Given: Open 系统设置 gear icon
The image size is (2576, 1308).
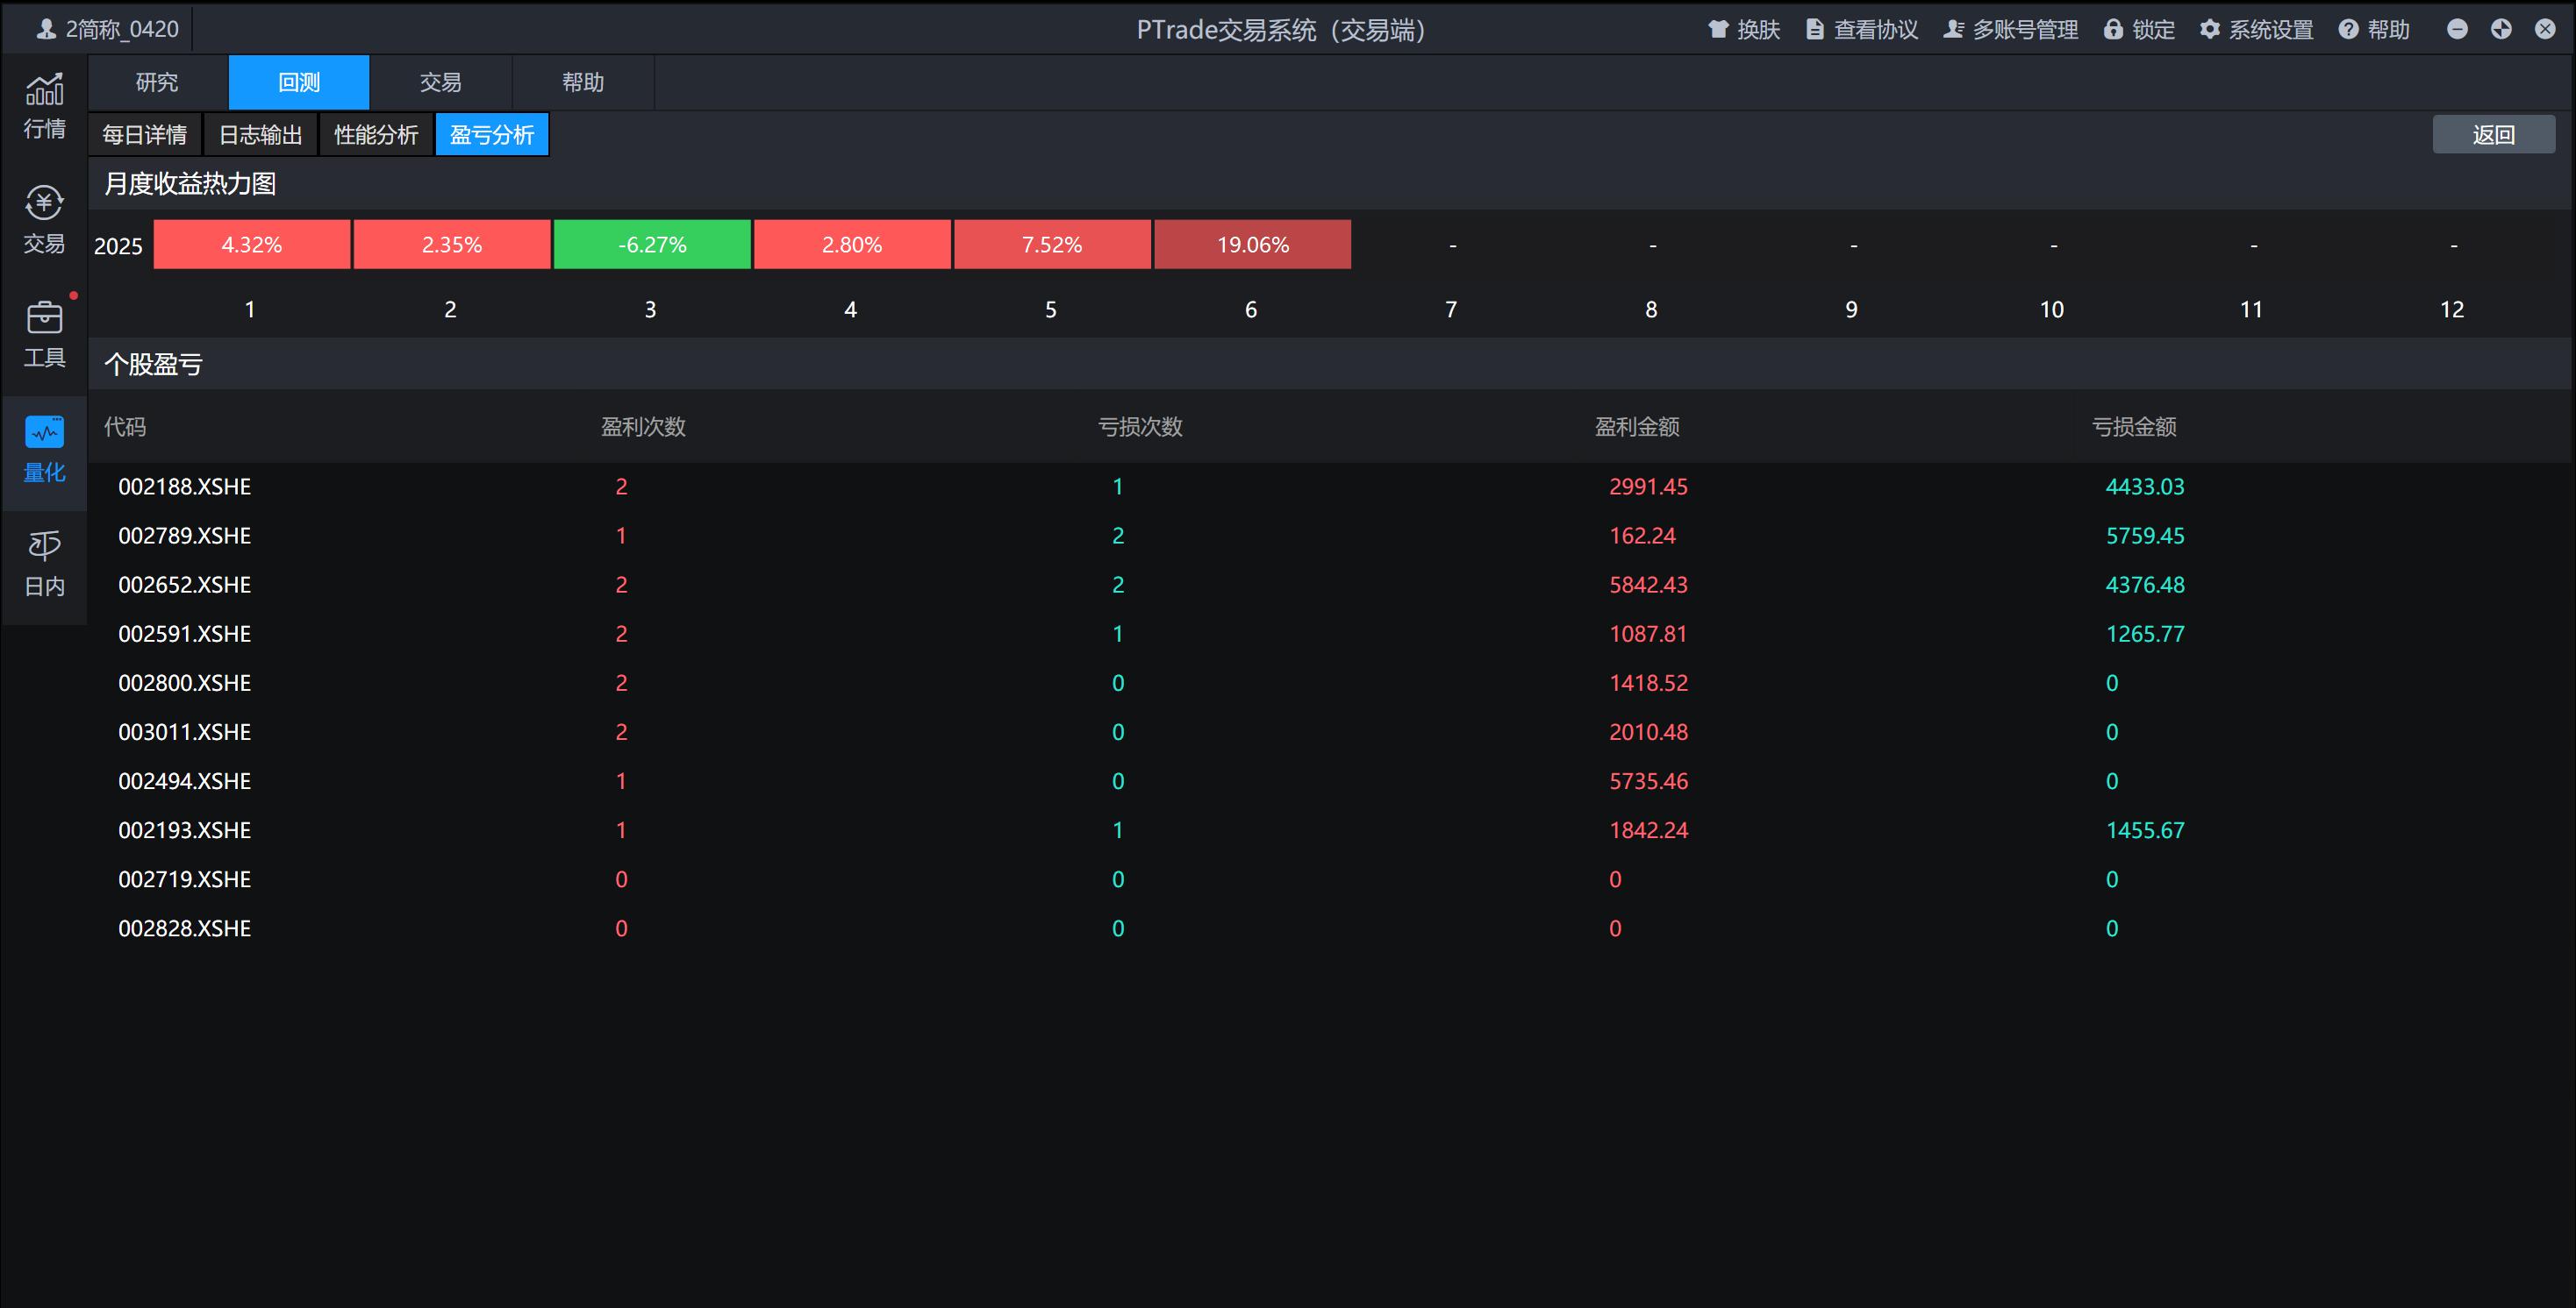Looking at the screenshot, I should (2210, 29).
